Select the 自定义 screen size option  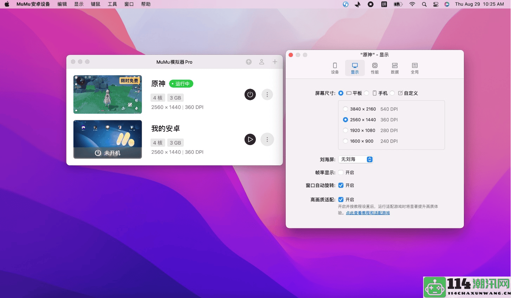coord(392,93)
